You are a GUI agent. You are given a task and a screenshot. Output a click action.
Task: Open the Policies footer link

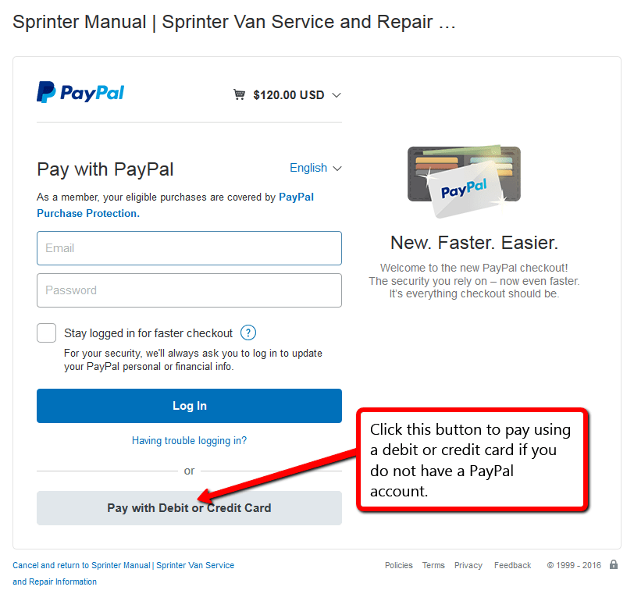click(399, 565)
